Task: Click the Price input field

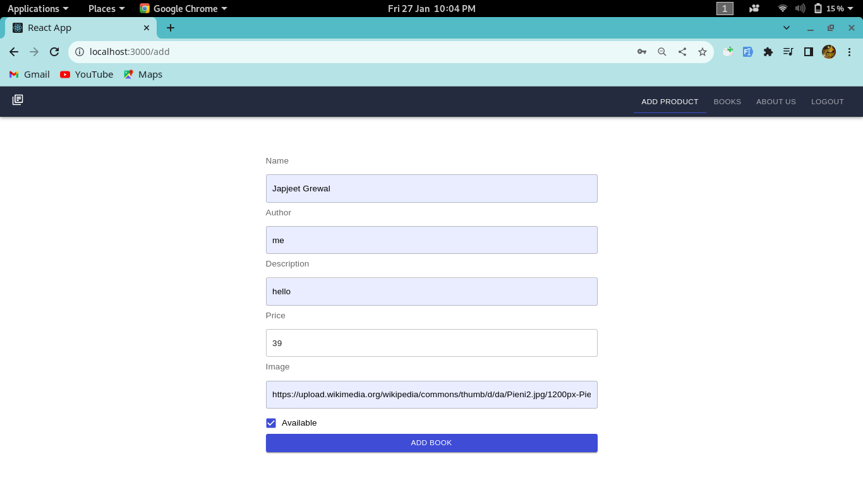Action: click(431, 343)
